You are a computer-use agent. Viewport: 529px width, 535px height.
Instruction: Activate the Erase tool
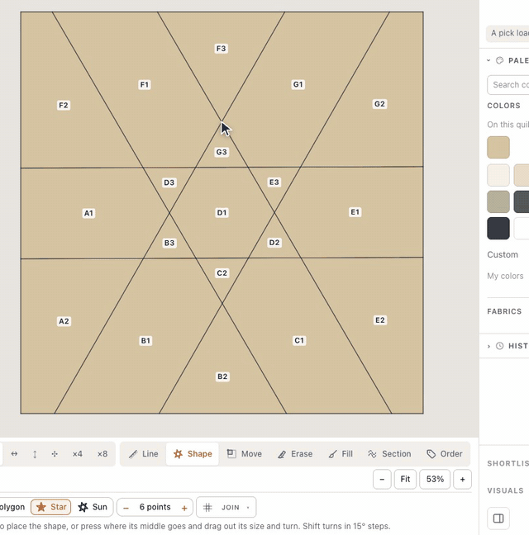tap(295, 454)
